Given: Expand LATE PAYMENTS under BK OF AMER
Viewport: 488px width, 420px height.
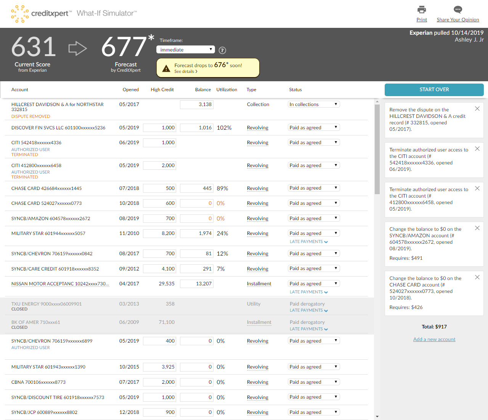Looking at the screenshot, I should tap(309, 329).
